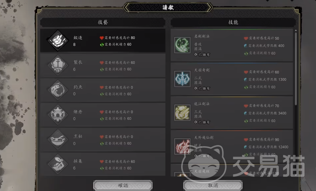This screenshot has height=191, width=316.
Task: Click the 天外飛仙劍 red flame skill icon
Action: [182, 146]
